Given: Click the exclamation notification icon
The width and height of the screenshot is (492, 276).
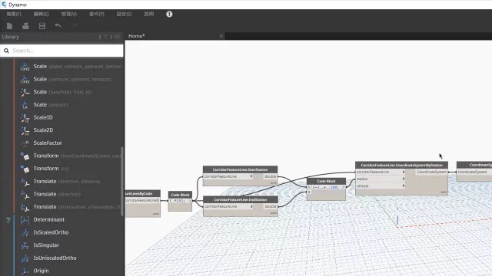Looking at the screenshot, I should click(x=169, y=14).
